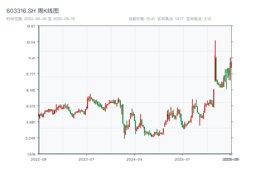Click the 13.04 y-axis tick label

[x=31, y=42]
